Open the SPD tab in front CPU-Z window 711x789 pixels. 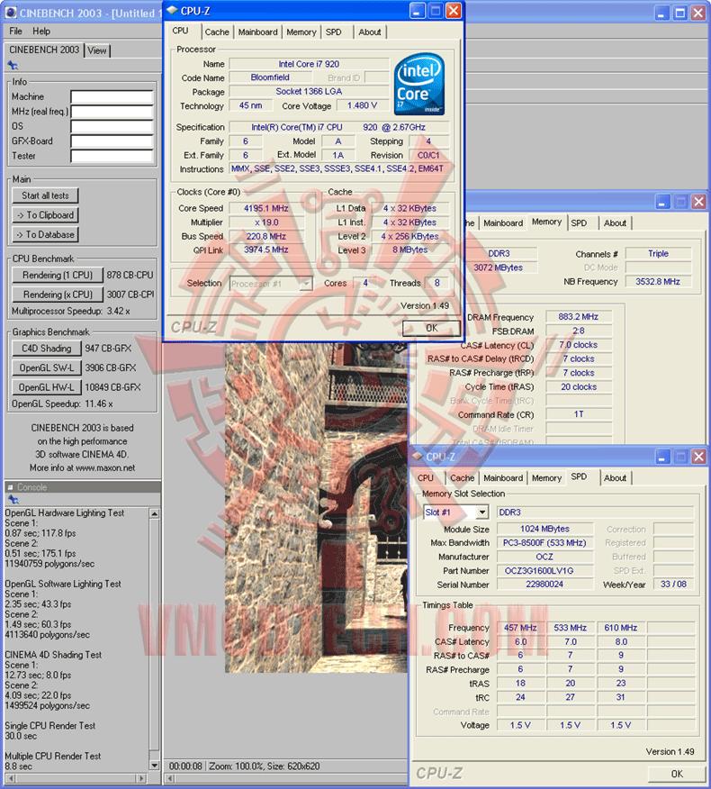333,32
